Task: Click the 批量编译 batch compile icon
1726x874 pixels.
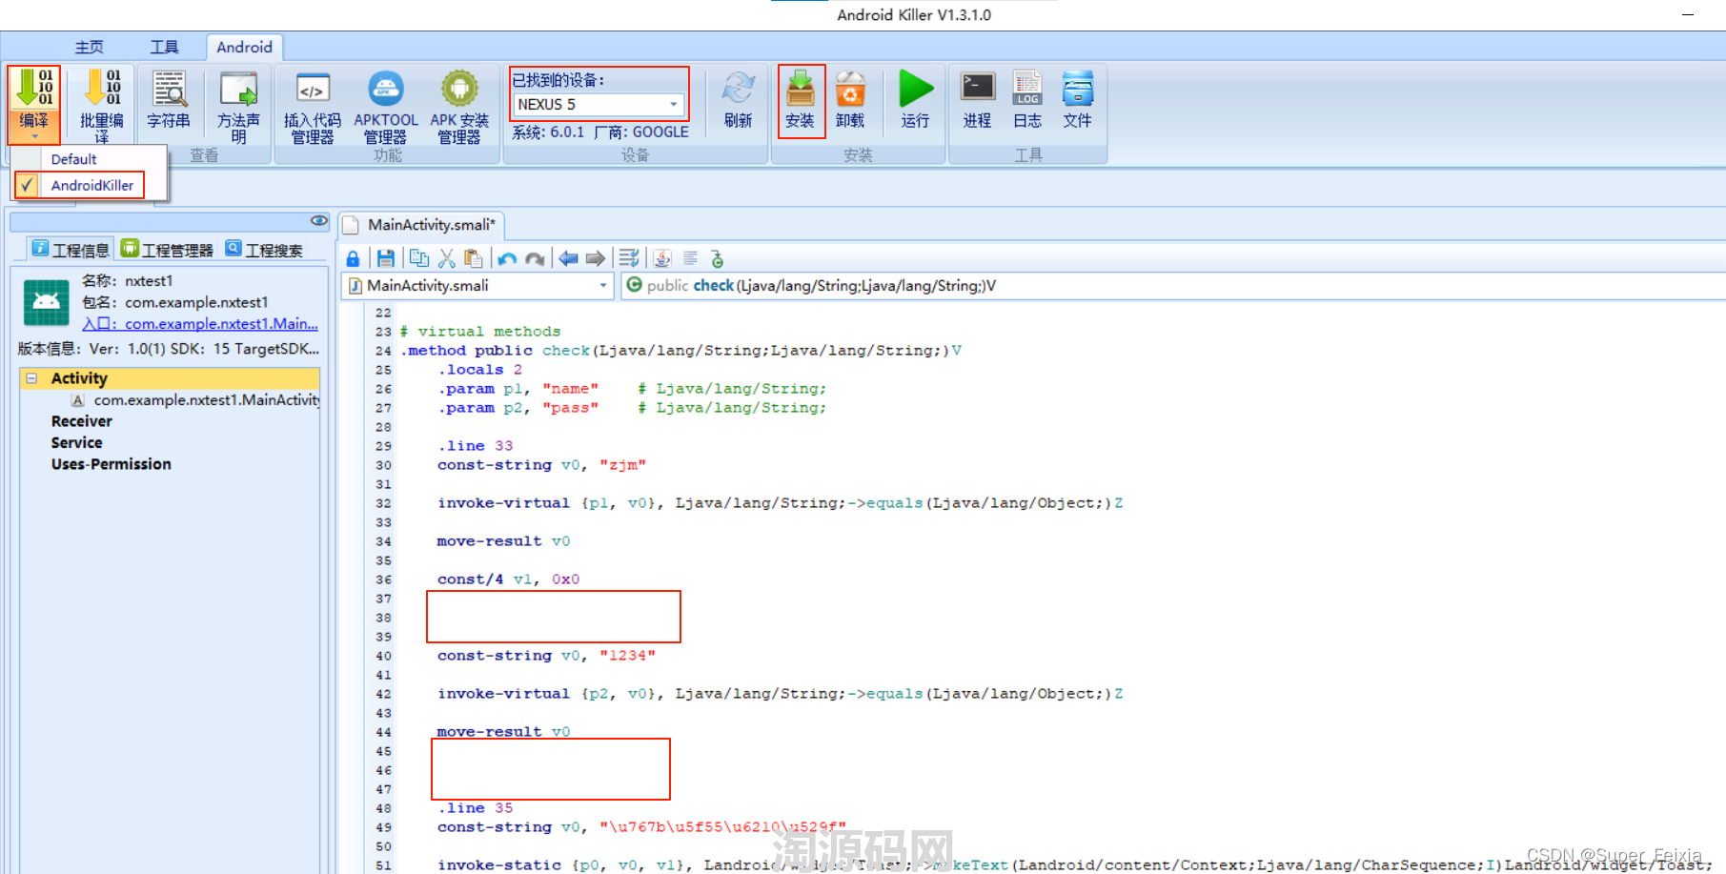Action: [x=102, y=88]
